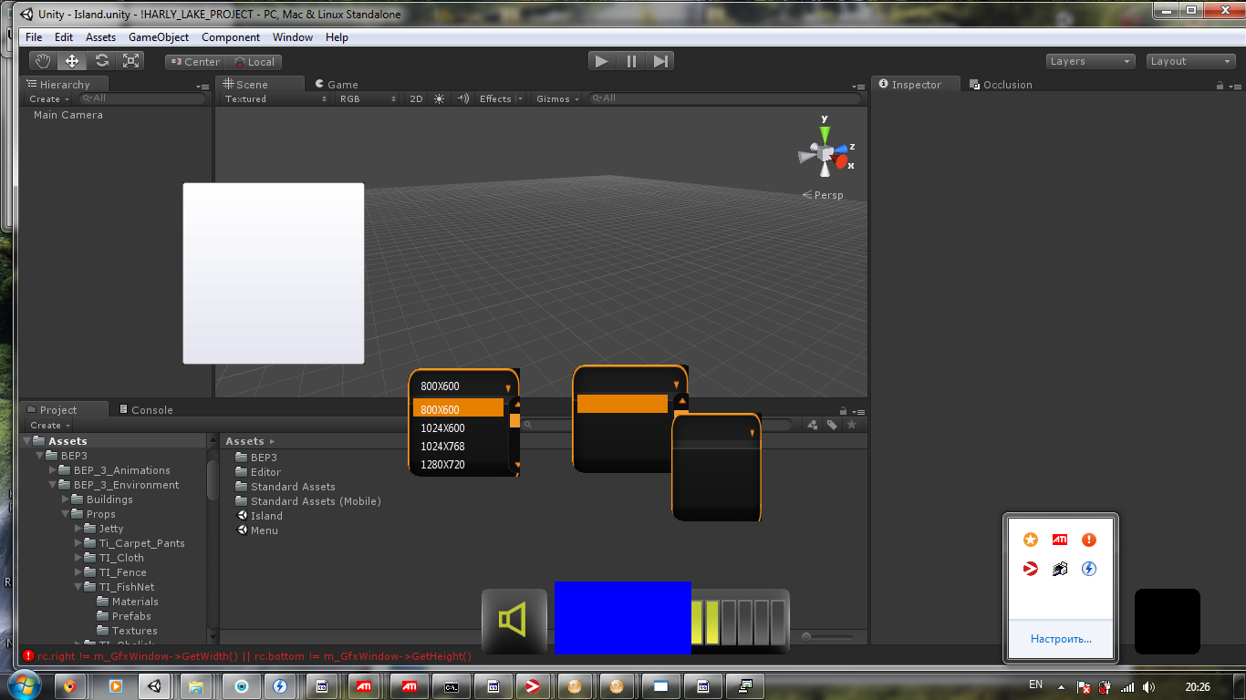Switch to the Console tab
This screenshot has height=700, width=1246.
click(x=146, y=410)
